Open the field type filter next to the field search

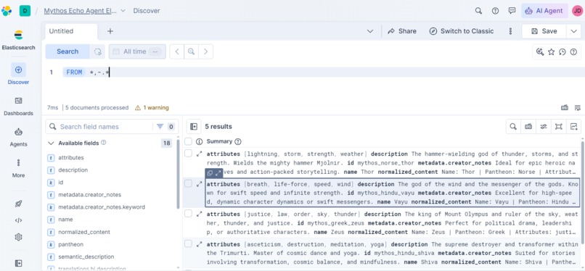point(164,127)
